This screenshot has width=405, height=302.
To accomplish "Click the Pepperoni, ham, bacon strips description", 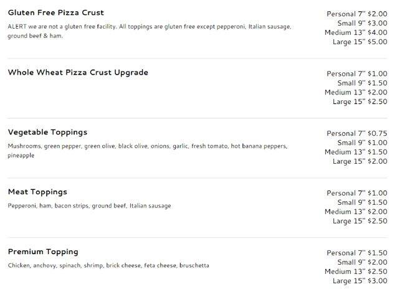I will pyautogui.click(x=89, y=205).
